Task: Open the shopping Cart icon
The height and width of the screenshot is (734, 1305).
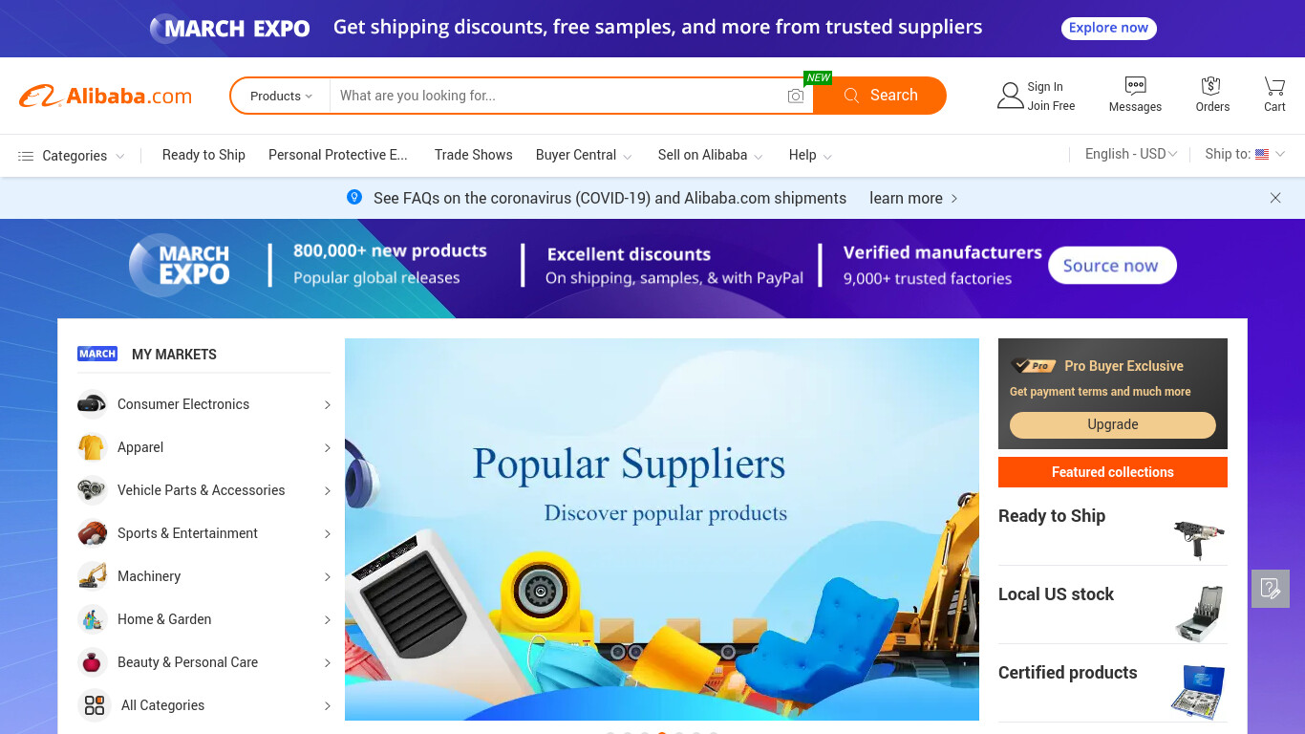Action: tap(1274, 85)
